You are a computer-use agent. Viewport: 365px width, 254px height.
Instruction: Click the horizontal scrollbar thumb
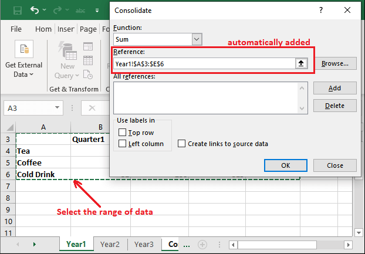click(277, 245)
